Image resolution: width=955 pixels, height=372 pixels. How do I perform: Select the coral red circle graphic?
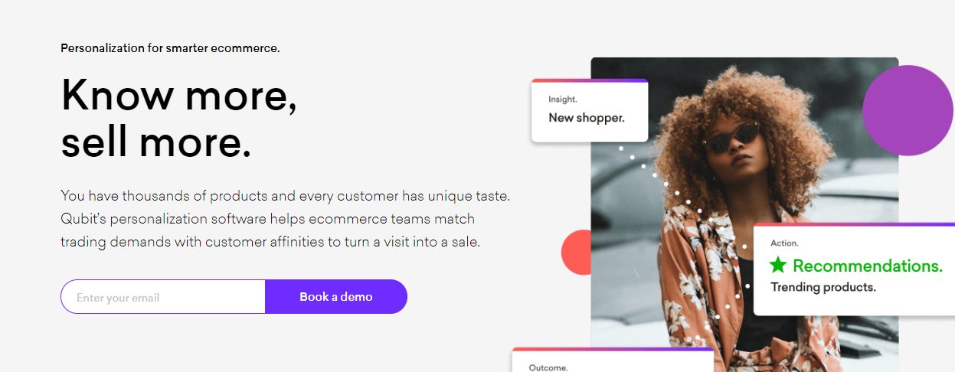click(576, 253)
